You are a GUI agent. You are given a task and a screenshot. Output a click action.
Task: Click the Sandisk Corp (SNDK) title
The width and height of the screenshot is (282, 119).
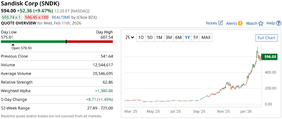30,4
